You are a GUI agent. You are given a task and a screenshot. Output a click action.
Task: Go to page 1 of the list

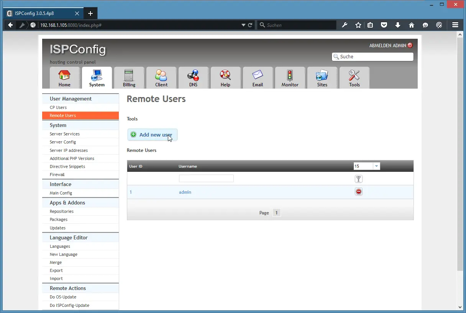[277, 213]
